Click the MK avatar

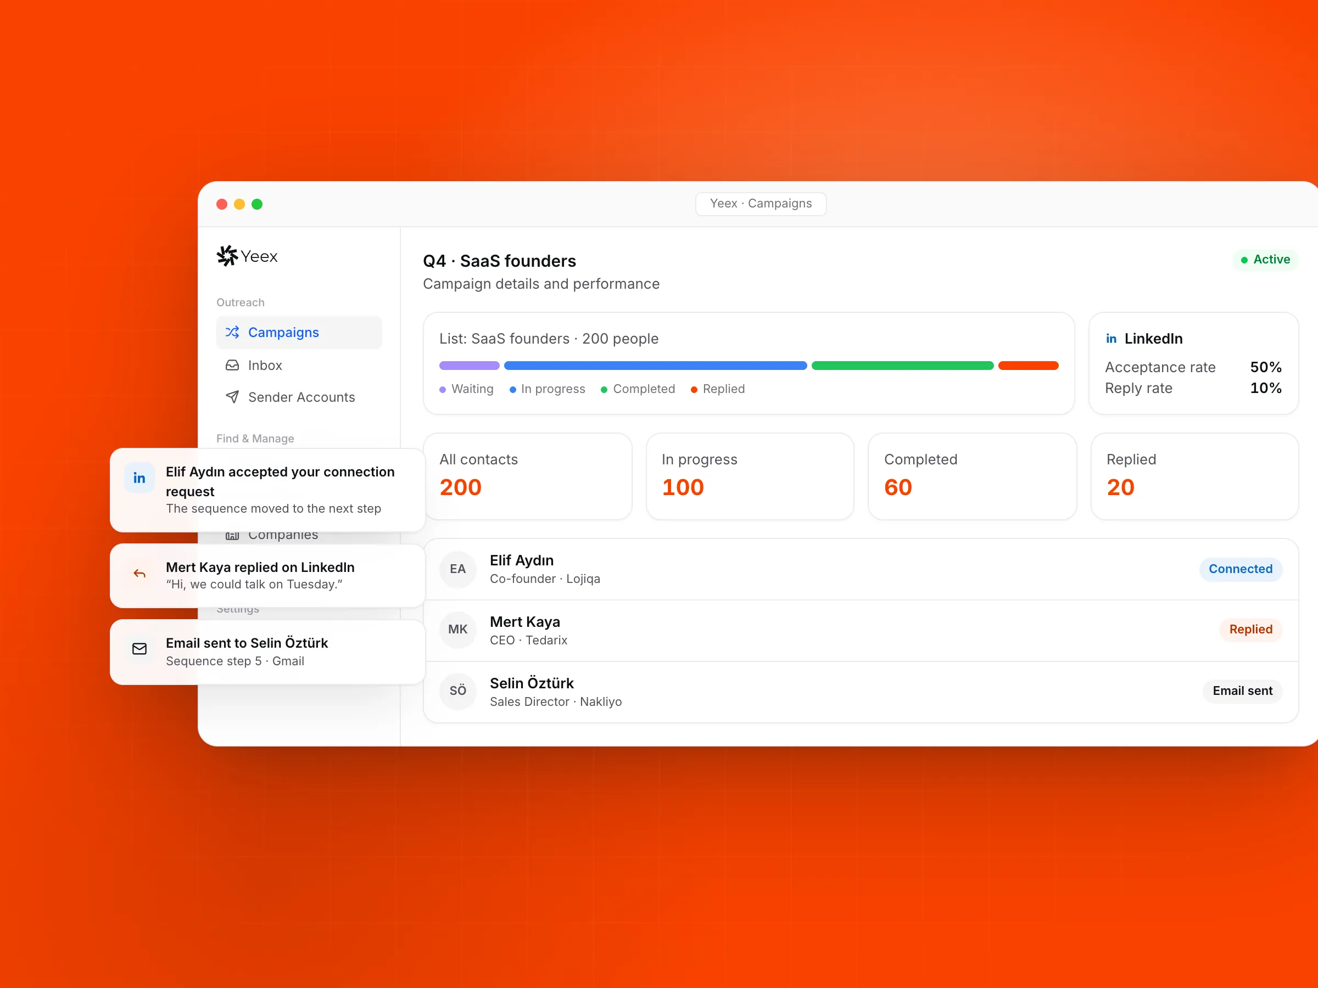tap(457, 630)
